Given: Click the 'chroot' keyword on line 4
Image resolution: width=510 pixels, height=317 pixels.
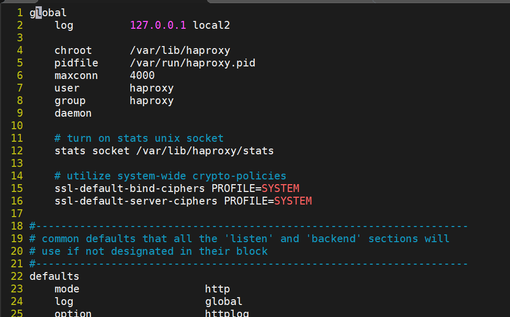Looking at the screenshot, I should (73, 50).
